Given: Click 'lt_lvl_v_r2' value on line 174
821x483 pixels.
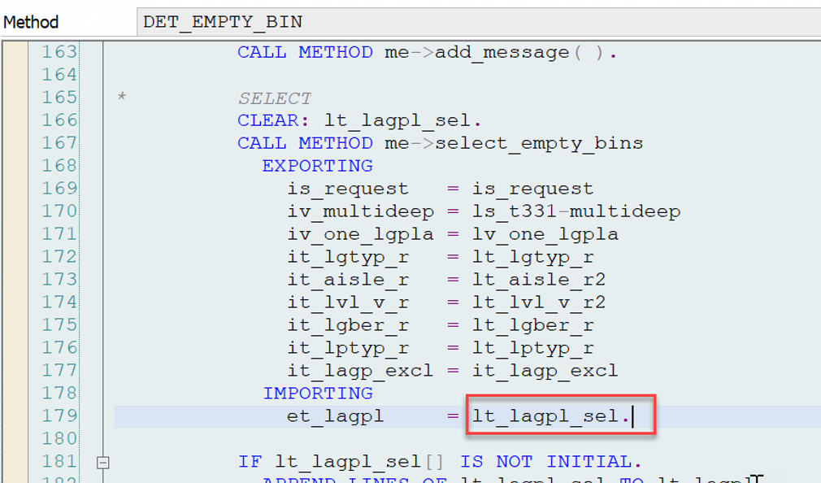Looking at the screenshot, I should 539,302.
